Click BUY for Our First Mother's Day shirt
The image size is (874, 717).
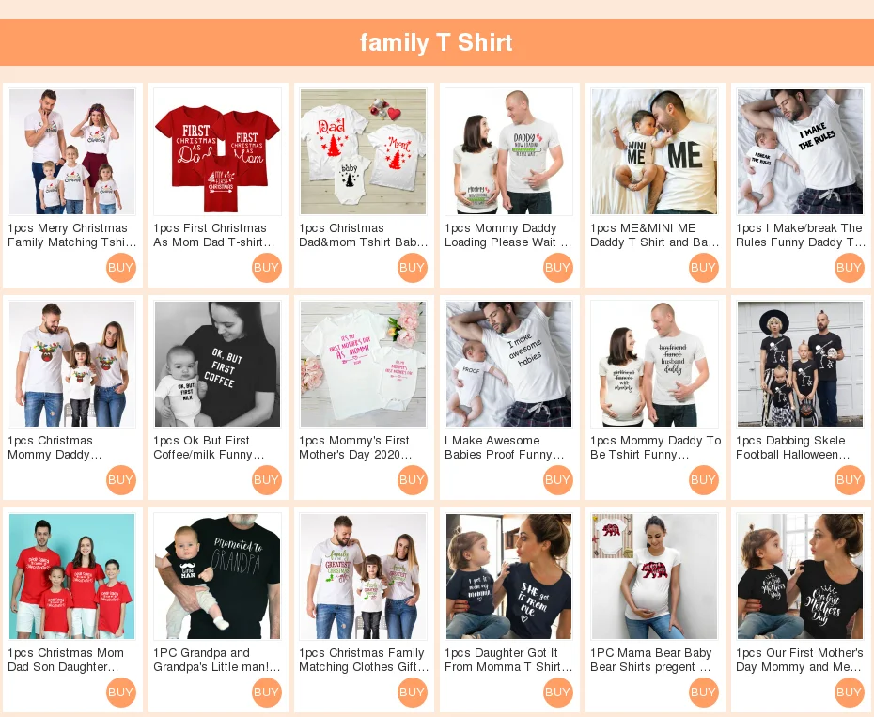[849, 693]
